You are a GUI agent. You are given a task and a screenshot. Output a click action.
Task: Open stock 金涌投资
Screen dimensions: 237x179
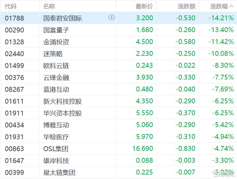(x=56, y=42)
